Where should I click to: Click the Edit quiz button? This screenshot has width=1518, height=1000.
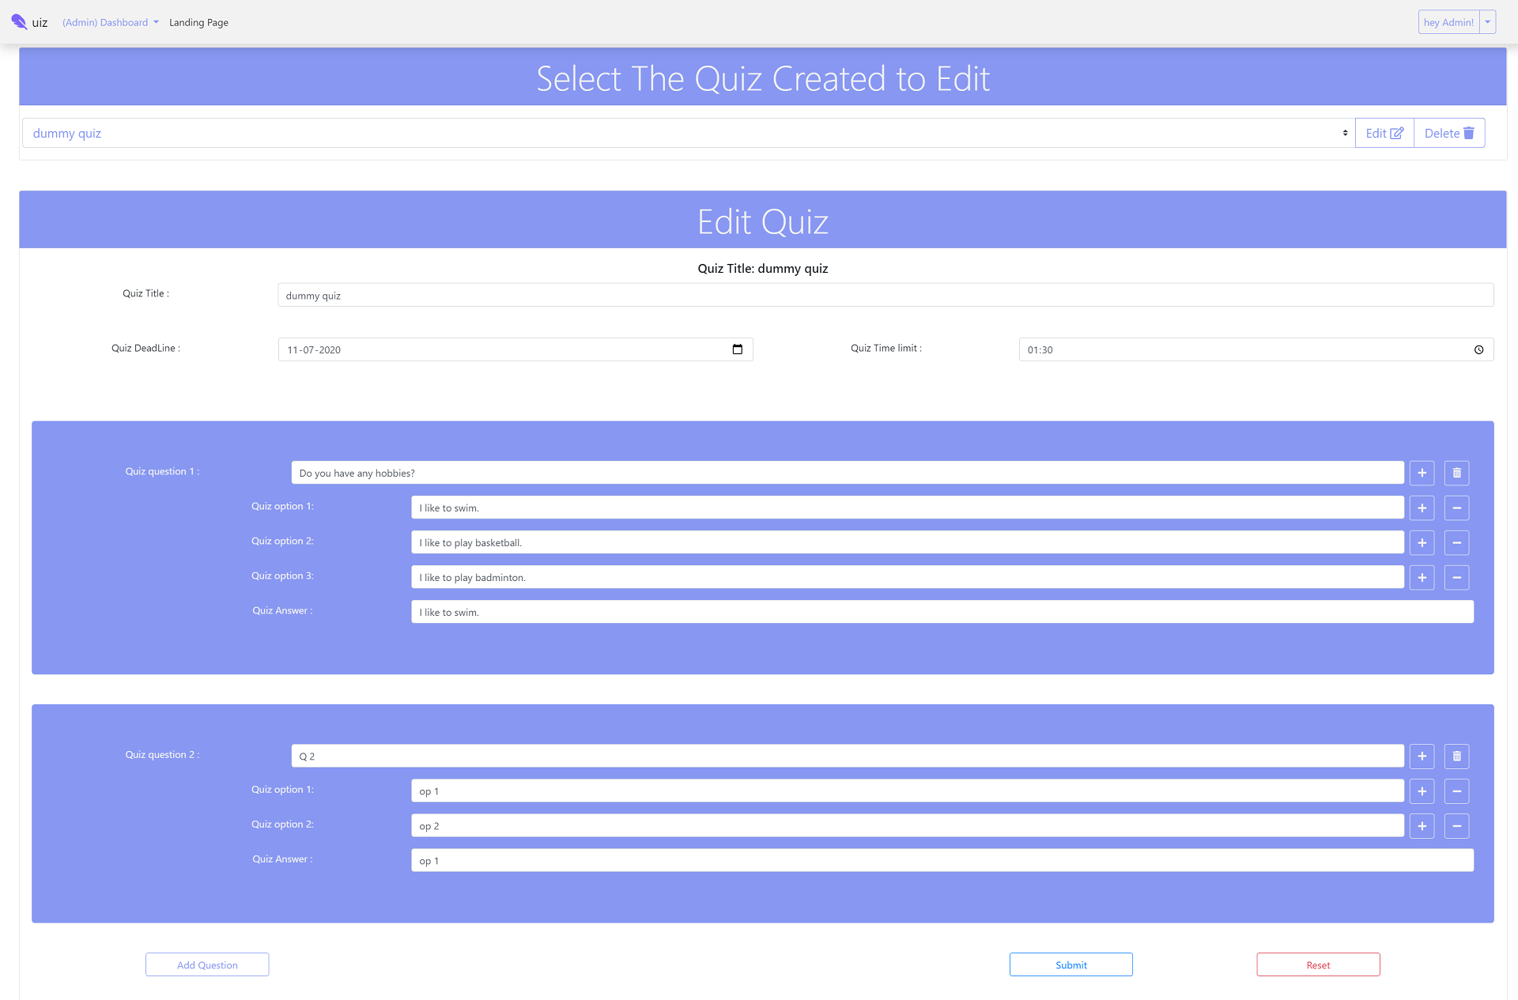(1384, 133)
